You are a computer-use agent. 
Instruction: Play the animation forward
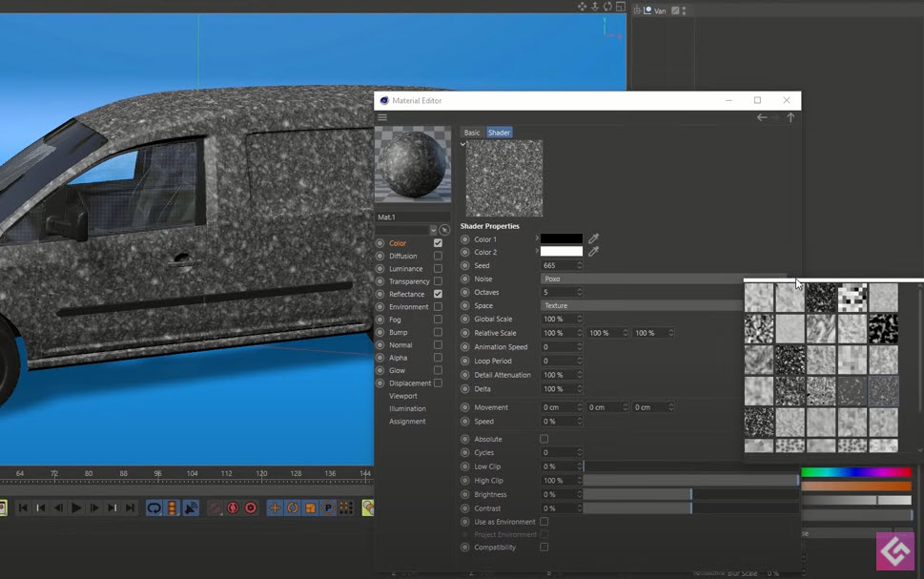(x=76, y=507)
